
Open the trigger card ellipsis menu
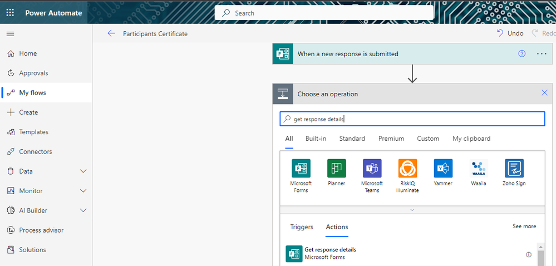coord(542,54)
